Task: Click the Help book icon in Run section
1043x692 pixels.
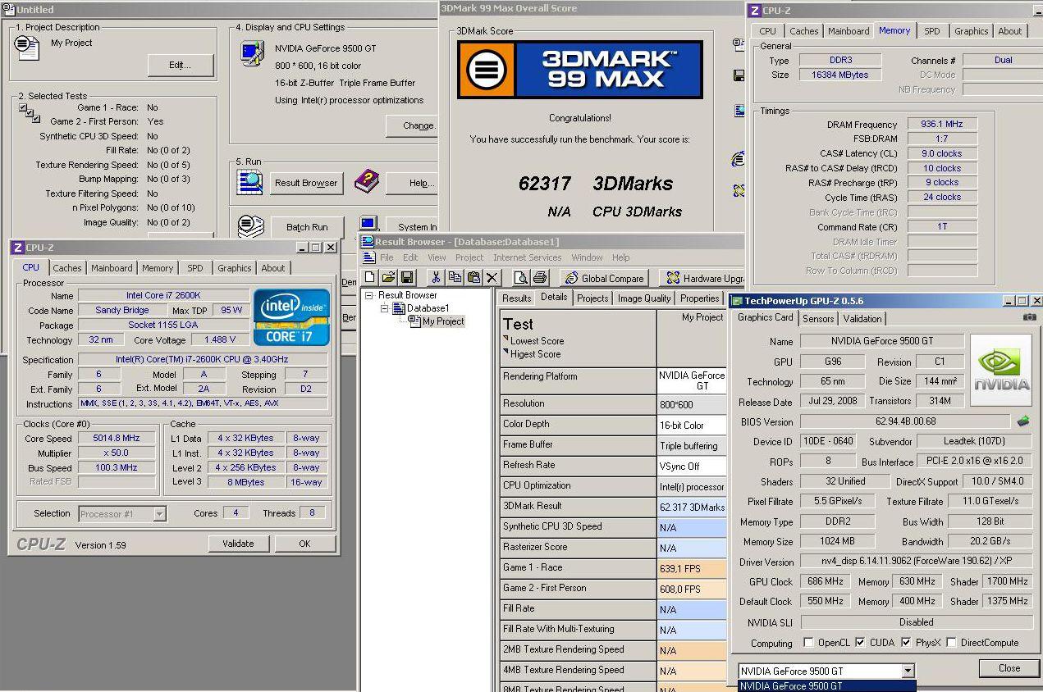Action: click(367, 182)
